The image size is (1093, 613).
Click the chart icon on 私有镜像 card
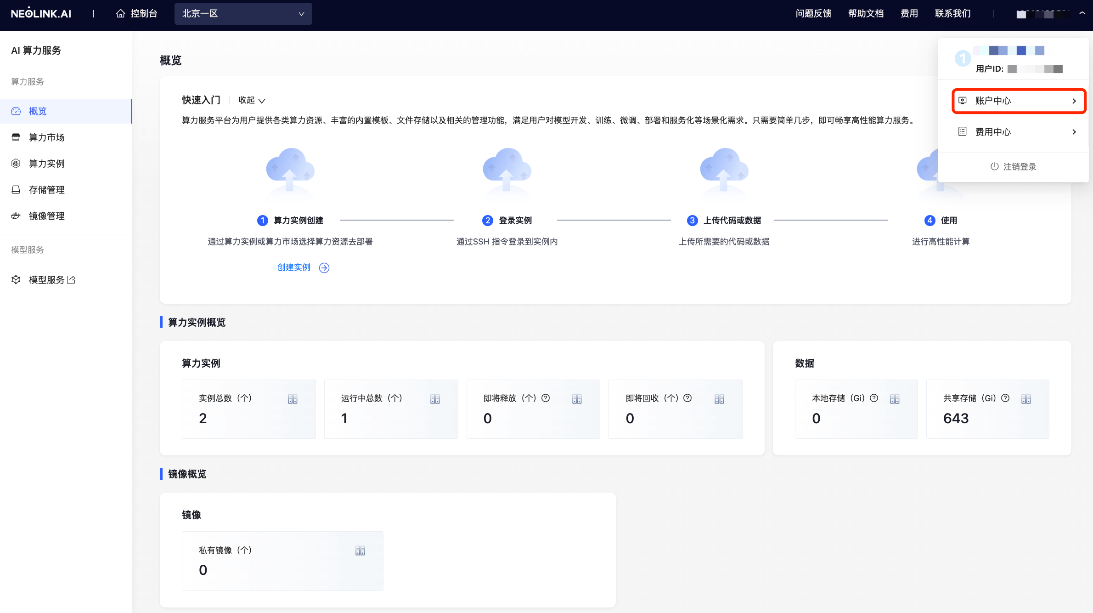pos(360,550)
